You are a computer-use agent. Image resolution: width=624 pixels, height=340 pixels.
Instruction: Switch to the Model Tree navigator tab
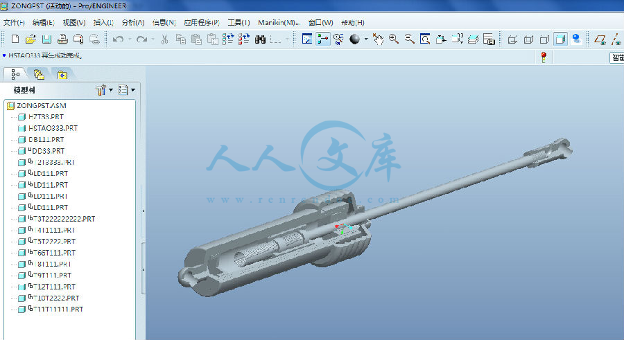click(x=15, y=74)
